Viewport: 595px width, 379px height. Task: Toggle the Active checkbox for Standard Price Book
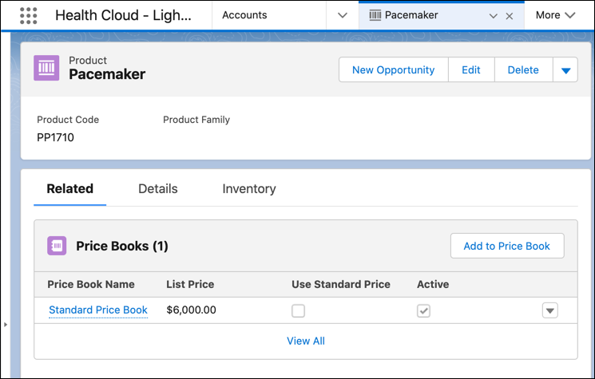coord(423,310)
